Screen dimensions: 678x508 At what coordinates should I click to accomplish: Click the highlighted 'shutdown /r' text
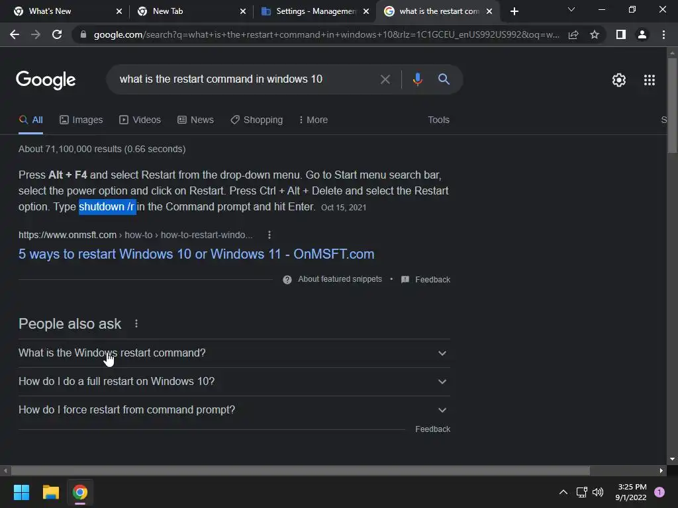coord(107,207)
